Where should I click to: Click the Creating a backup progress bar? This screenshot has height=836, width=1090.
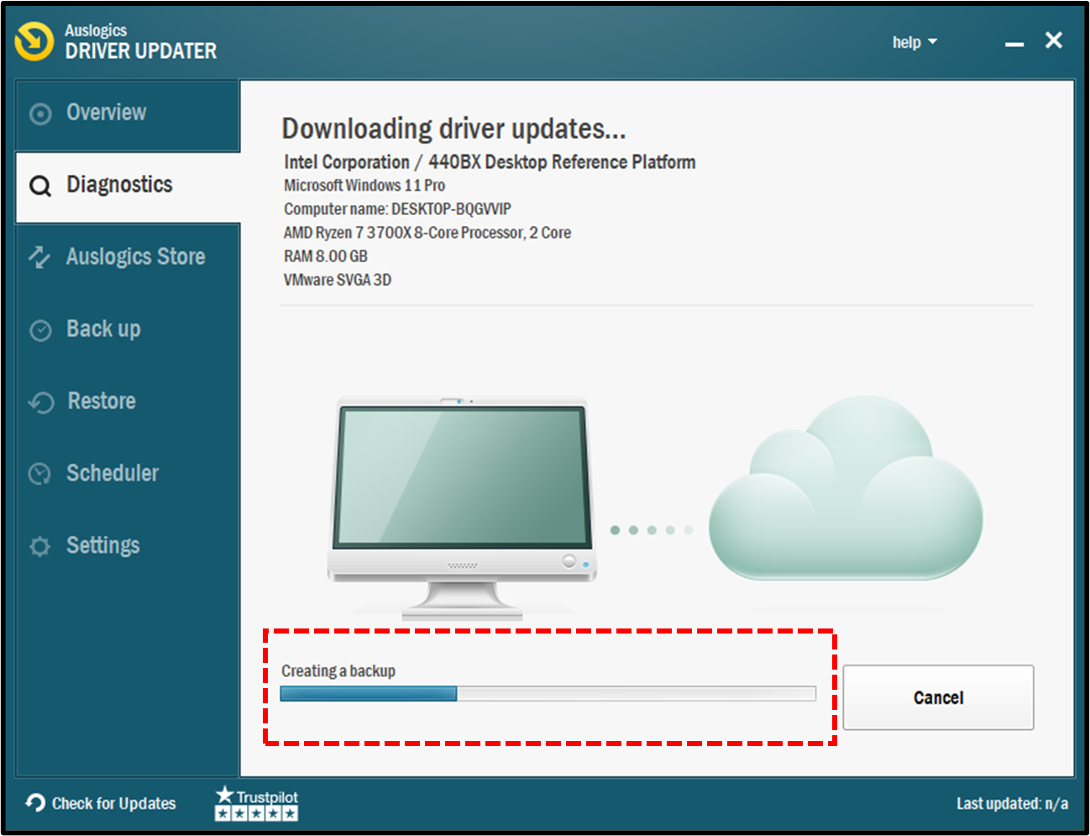pyautogui.click(x=548, y=693)
